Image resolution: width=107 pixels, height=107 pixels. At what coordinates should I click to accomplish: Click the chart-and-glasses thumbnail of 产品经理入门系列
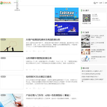coord(12,100)
